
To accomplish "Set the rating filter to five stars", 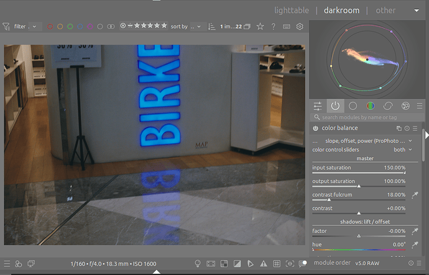I will [x=164, y=25].
